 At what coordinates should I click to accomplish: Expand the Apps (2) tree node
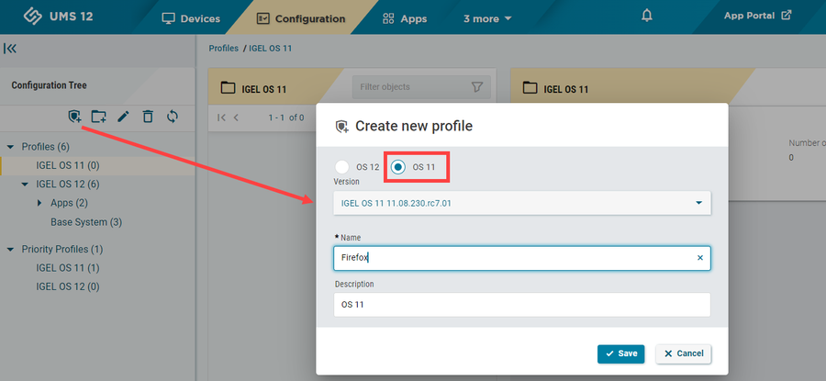click(39, 203)
